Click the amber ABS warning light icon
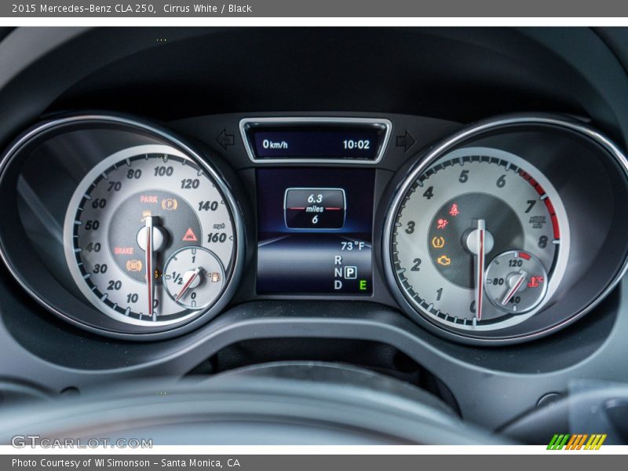Viewport: 628px width, 471px height. [x=133, y=265]
